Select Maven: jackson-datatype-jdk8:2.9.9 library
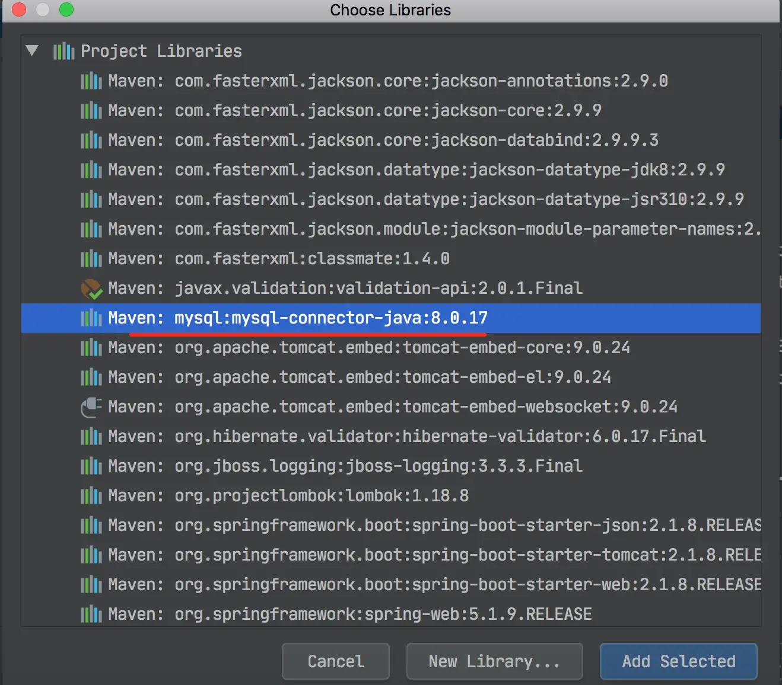The height and width of the screenshot is (685, 782). tap(391, 169)
